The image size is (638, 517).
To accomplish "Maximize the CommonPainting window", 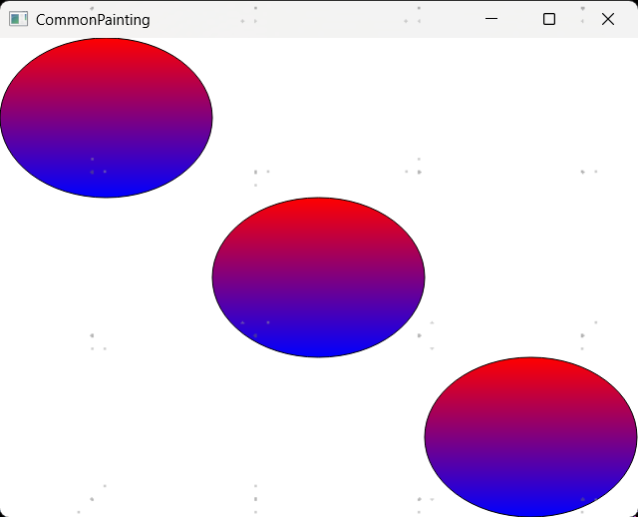I will 549,19.
